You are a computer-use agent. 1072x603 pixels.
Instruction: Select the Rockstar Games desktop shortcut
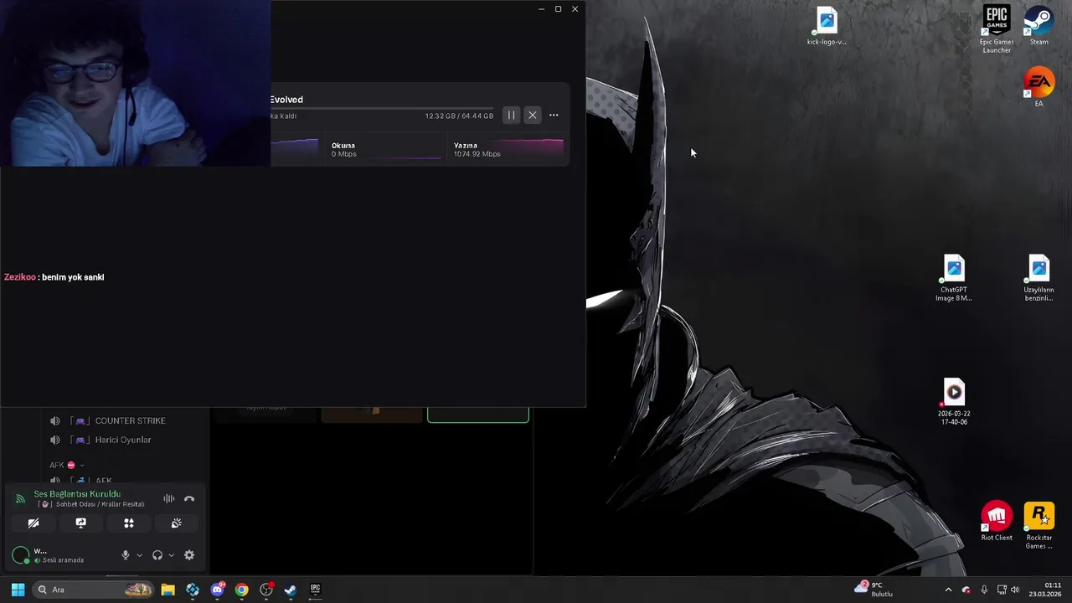click(x=1039, y=526)
